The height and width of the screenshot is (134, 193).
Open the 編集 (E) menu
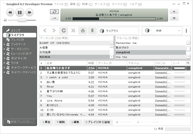click(75, 4)
